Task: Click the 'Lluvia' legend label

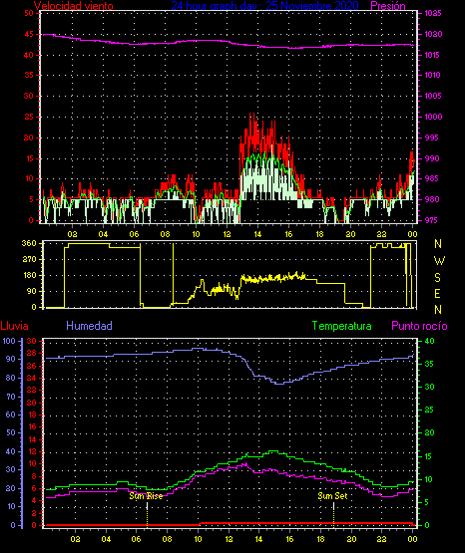Action: [14, 326]
